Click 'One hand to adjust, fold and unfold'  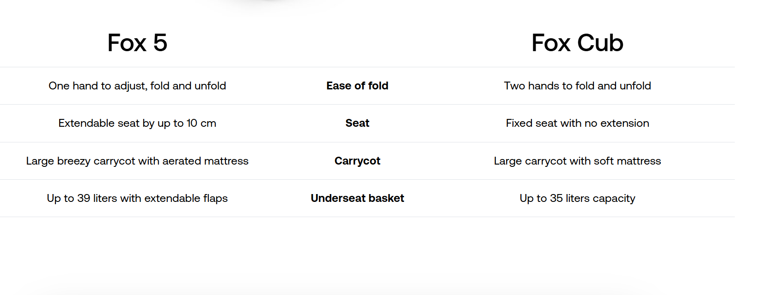pyautogui.click(x=137, y=86)
